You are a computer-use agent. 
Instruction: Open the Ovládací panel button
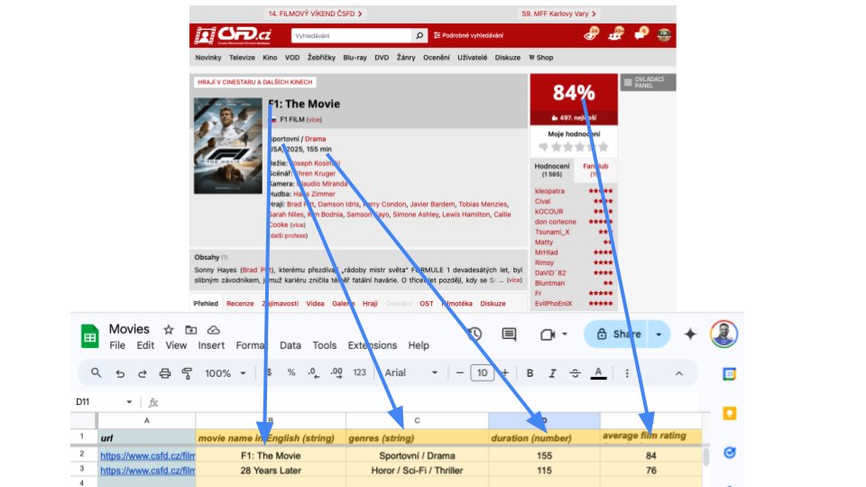648,82
